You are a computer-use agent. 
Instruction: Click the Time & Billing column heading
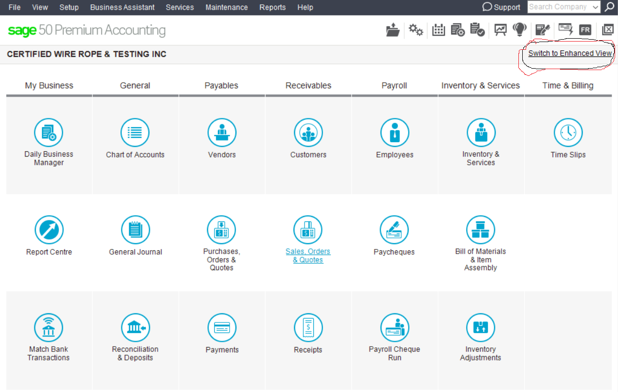tap(568, 86)
